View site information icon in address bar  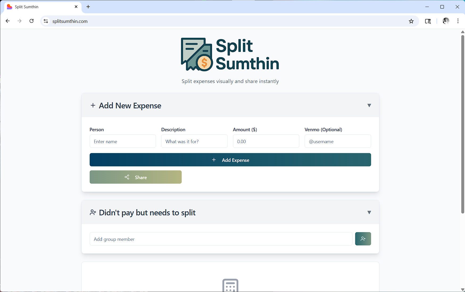tap(46, 21)
